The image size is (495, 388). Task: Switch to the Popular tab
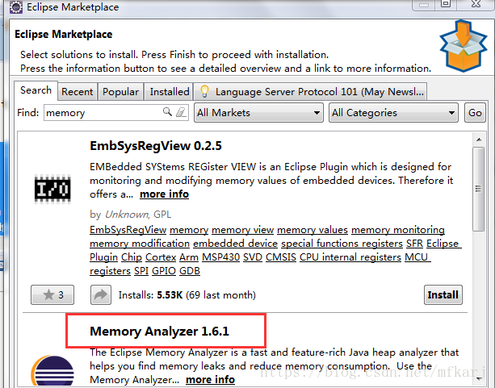[120, 91]
